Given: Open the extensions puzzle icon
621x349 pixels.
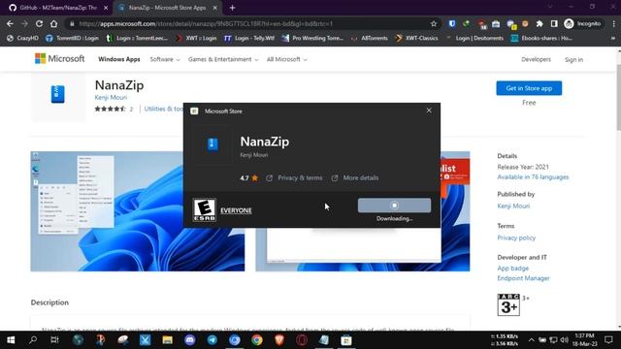Looking at the screenshot, I should (539, 23).
